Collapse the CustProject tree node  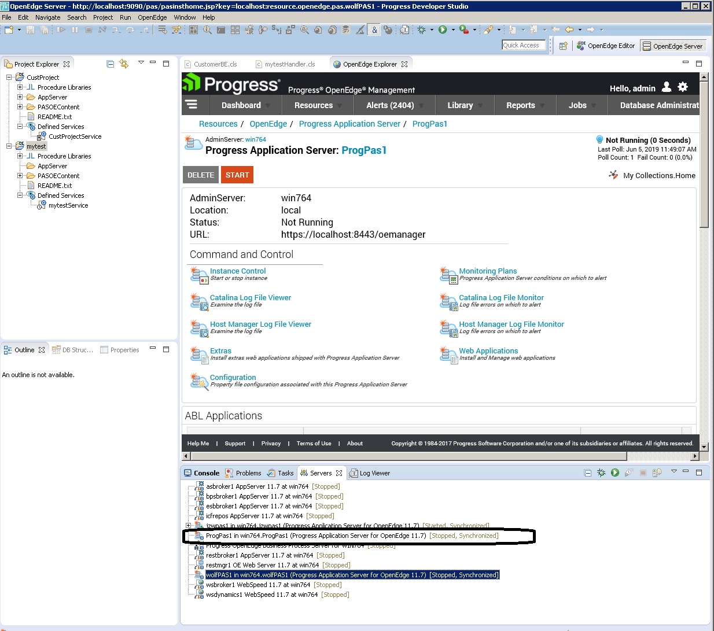(9, 77)
